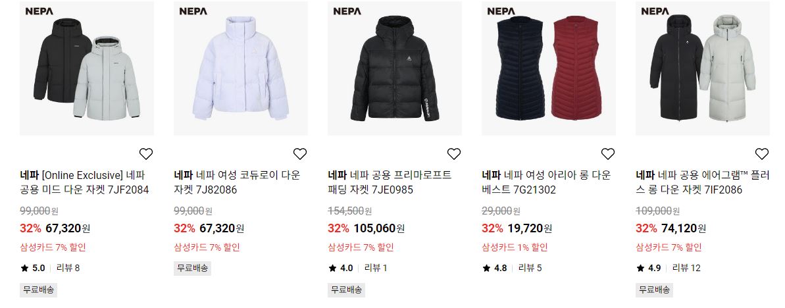Open 리뷰 12 for the 에어그램 long jacket
Screen dimensions: 785x308
(x=686, y=268)
